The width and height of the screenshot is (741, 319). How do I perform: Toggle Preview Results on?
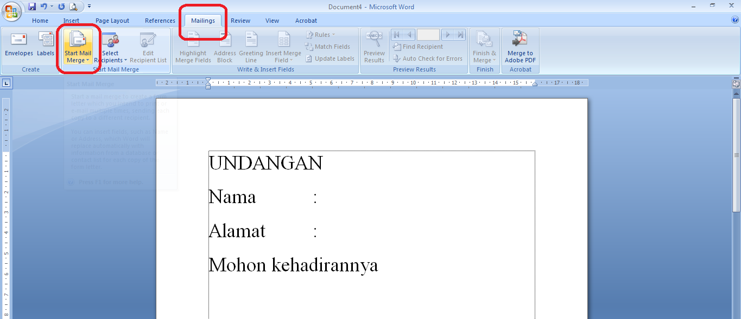pyautogui.click(x=374, y=47)
